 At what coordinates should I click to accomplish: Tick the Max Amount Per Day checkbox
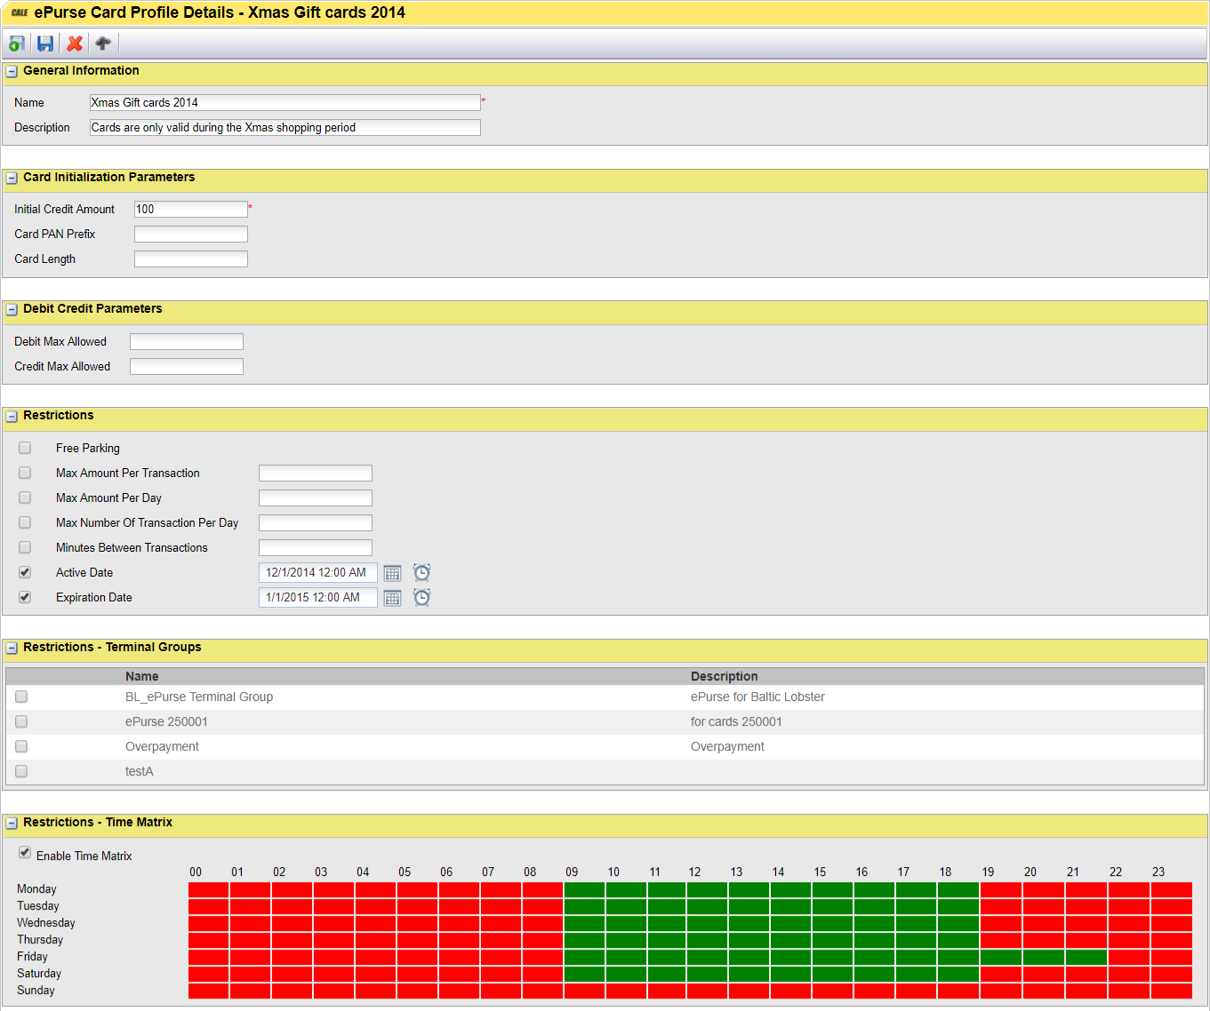[25, 498]
